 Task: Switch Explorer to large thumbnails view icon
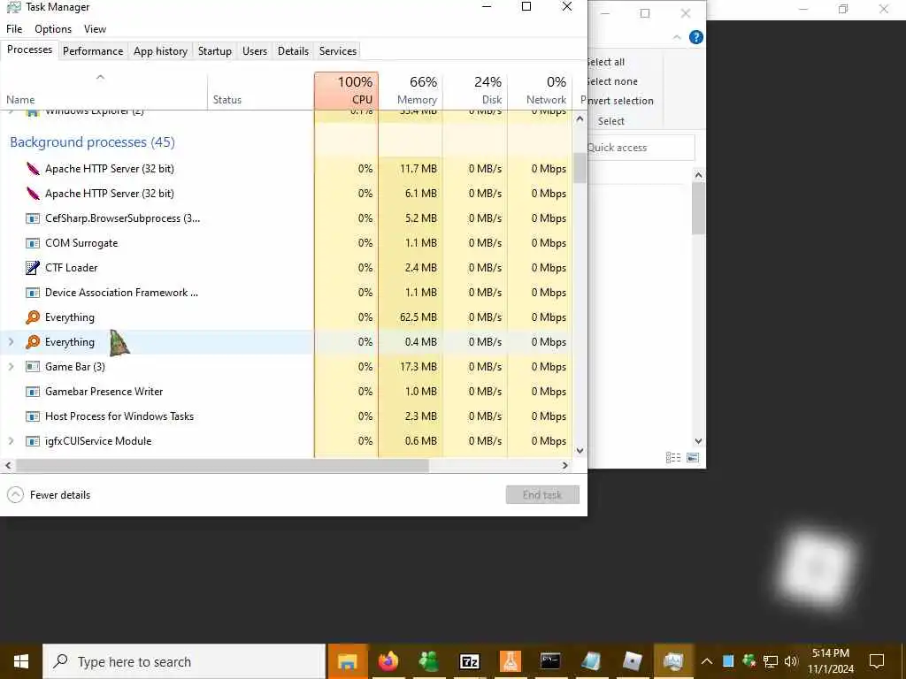(693, 458)
